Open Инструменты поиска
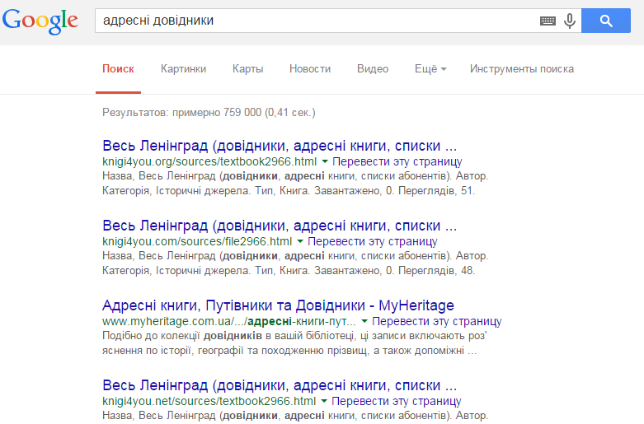Screen dimensions: 644x424 click(x=522, y=69)
